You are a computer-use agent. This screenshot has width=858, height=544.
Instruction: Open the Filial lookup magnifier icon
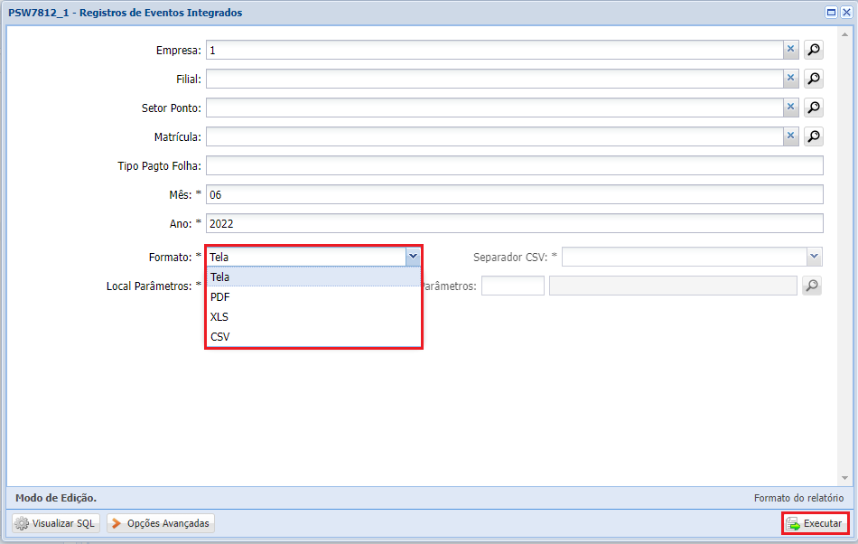pyautogui.click(x=814, y=80)
